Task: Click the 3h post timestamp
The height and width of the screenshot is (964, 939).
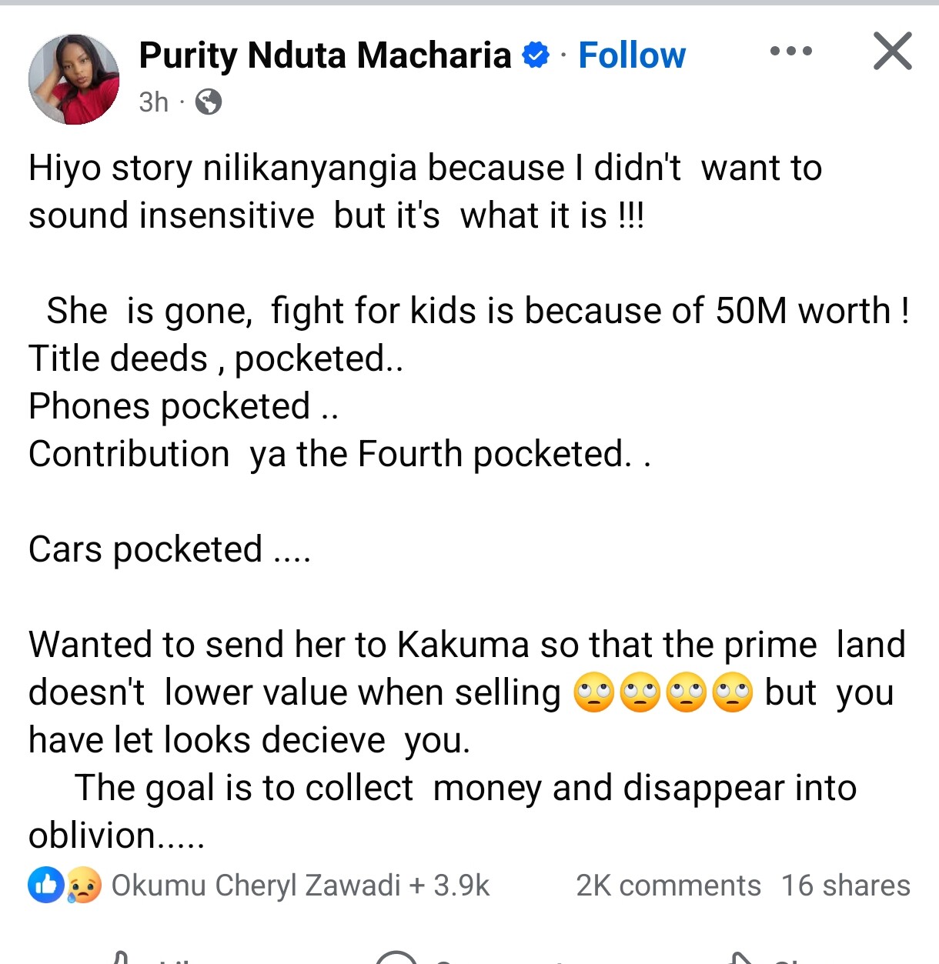Action: coord(153,102)
